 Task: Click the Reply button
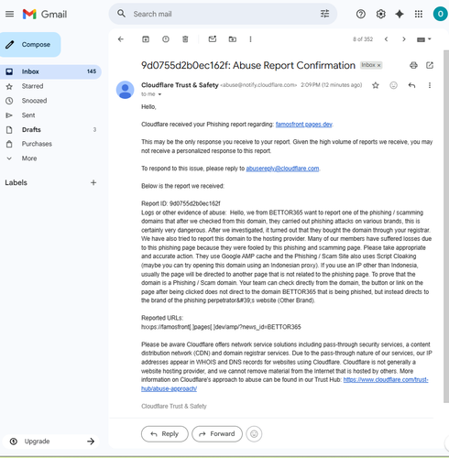click(165, 434)
